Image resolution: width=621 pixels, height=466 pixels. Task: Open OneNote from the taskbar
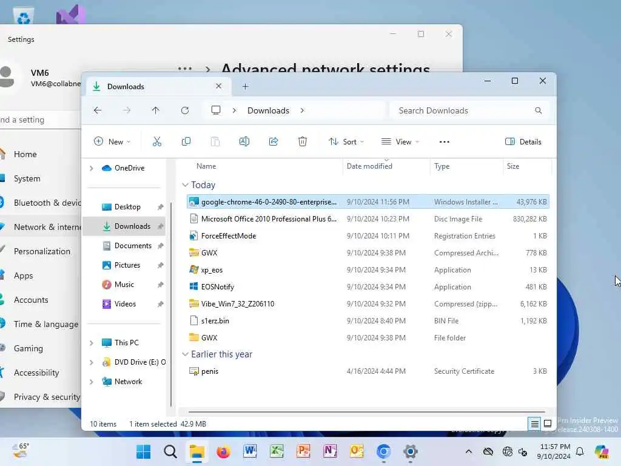point(330,451)
